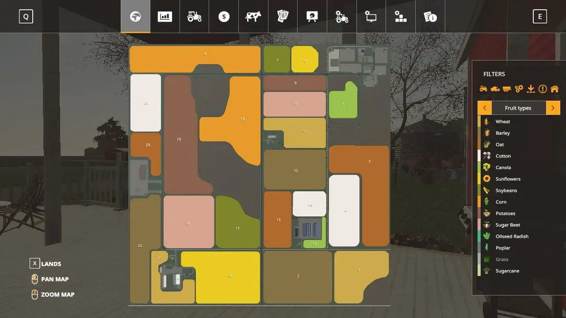Toggle the exclamation mark filter icon
Viewport: 566px width, 318px height.
coord(543,89)
